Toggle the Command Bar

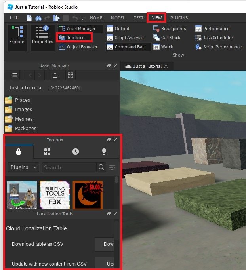(128, 47)
